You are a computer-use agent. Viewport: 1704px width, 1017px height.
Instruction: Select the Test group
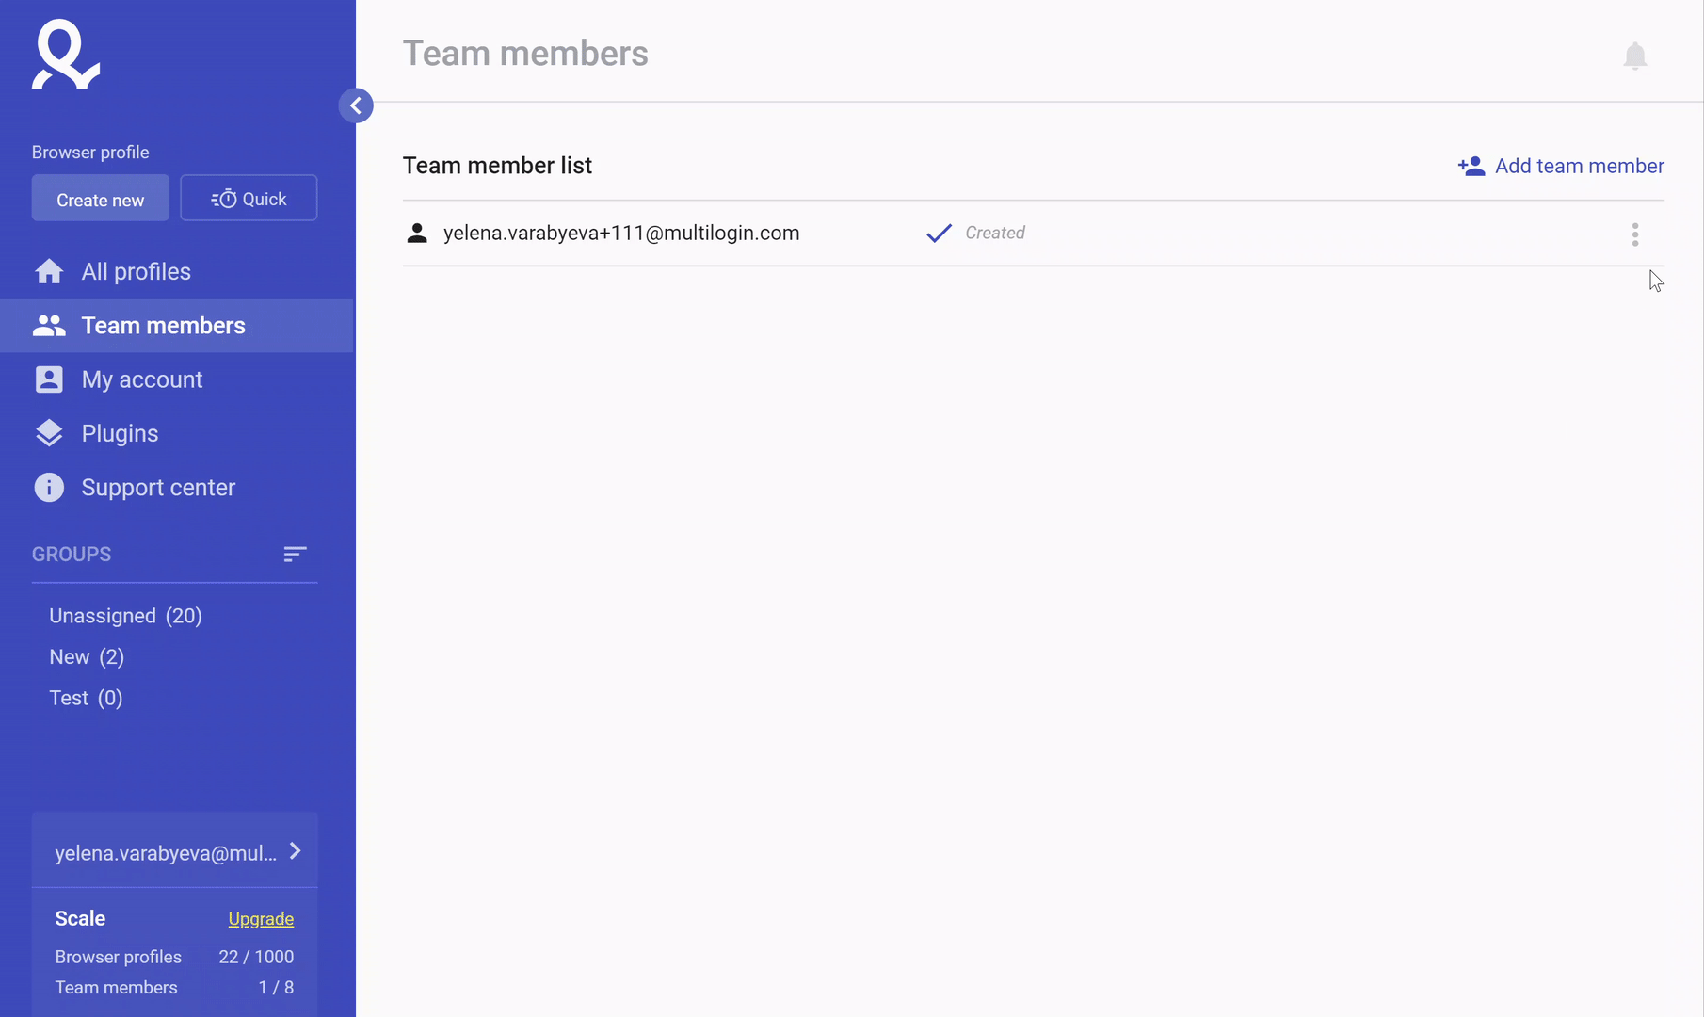pos(86,698)
